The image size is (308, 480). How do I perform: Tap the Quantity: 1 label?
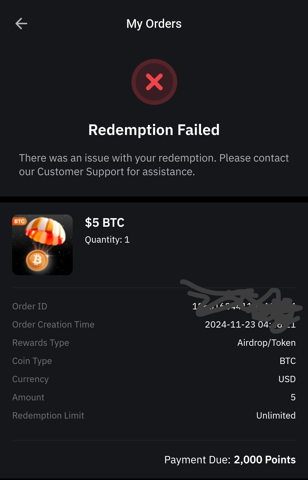pos(107,240)
